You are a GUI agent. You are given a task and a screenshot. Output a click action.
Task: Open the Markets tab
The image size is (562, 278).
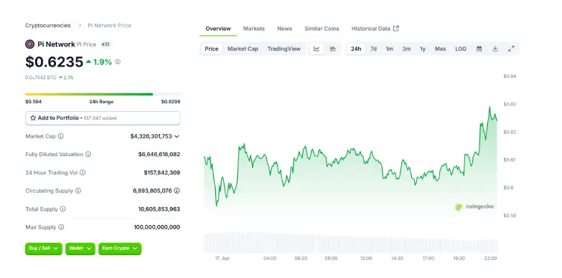coord(254,29)
